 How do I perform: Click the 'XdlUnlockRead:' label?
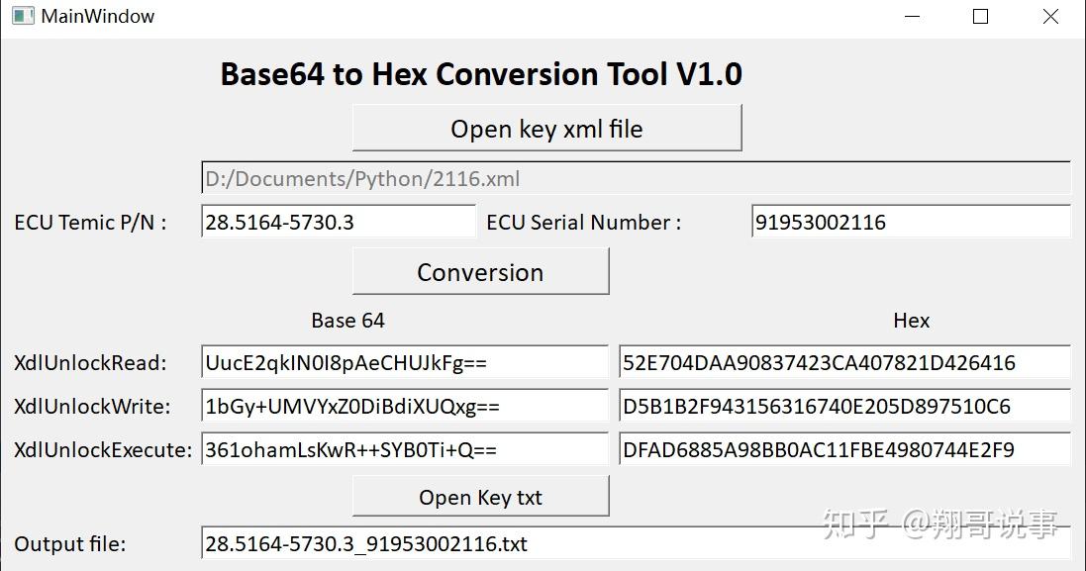tap(90, 362)
